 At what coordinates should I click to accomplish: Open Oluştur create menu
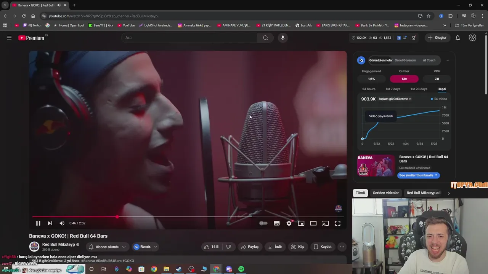coord(437,38)
